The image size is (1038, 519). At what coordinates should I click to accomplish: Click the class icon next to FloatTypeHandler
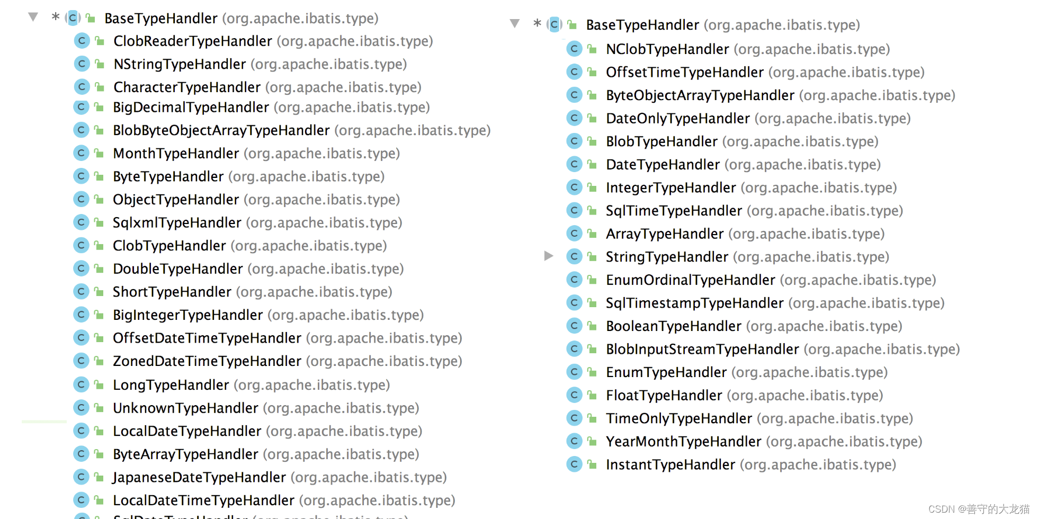click(x=574, y=395)
